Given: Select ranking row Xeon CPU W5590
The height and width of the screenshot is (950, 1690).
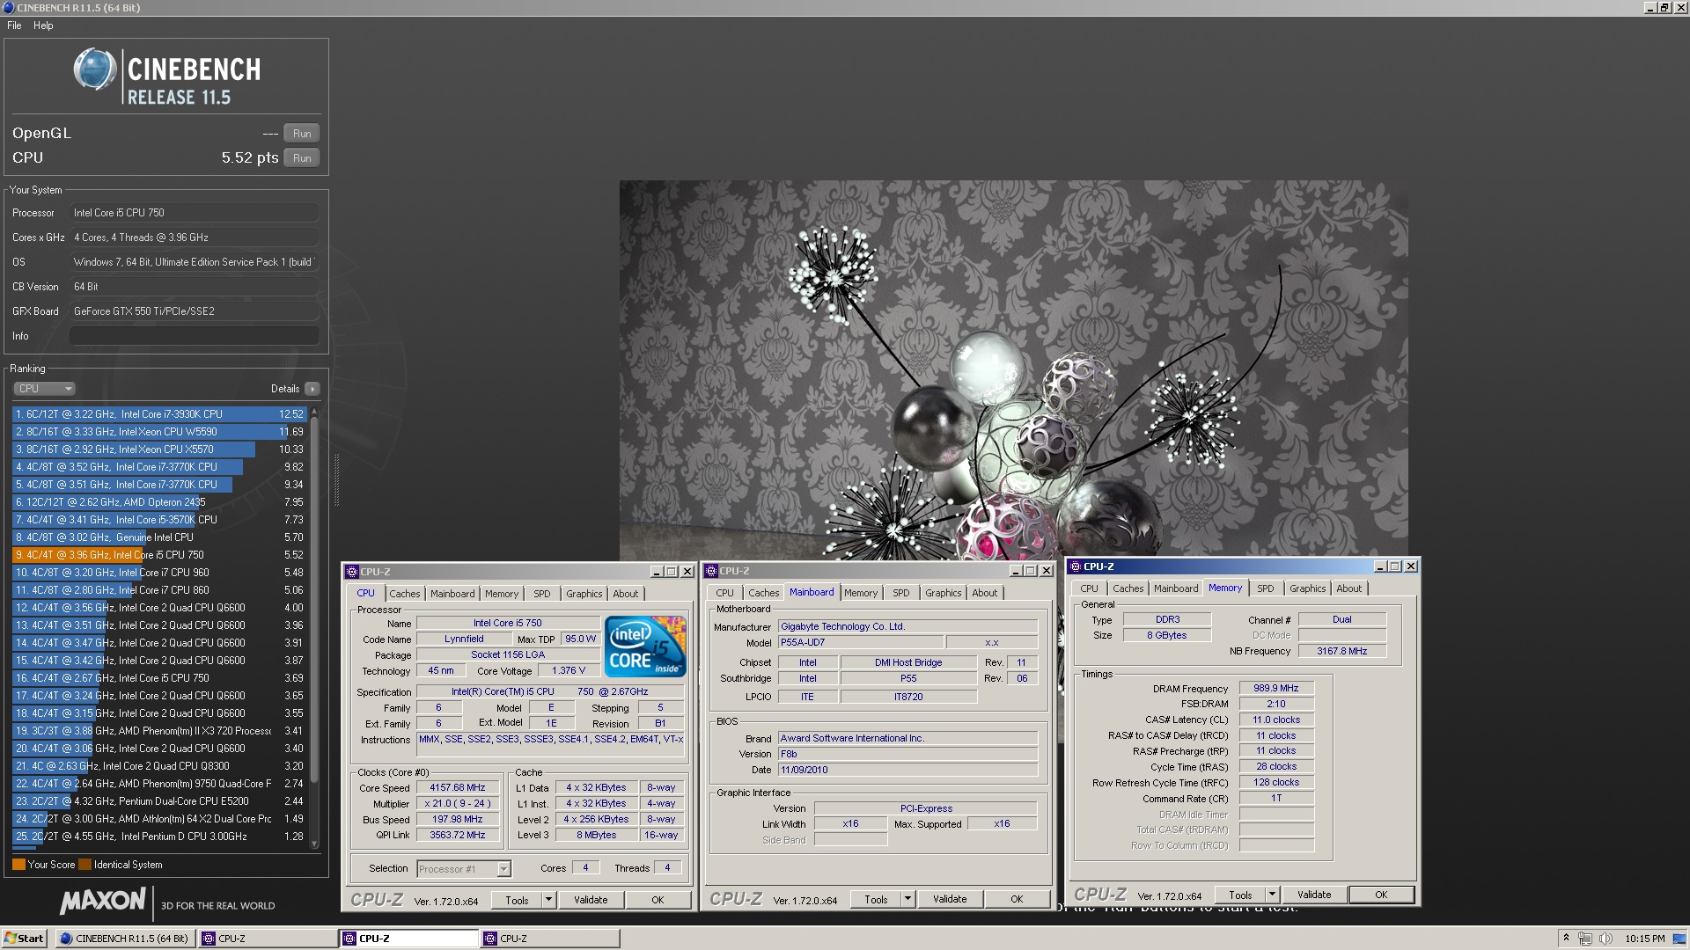Looking at the screenshot, I should pyautogui.click(x=159, y=432).
